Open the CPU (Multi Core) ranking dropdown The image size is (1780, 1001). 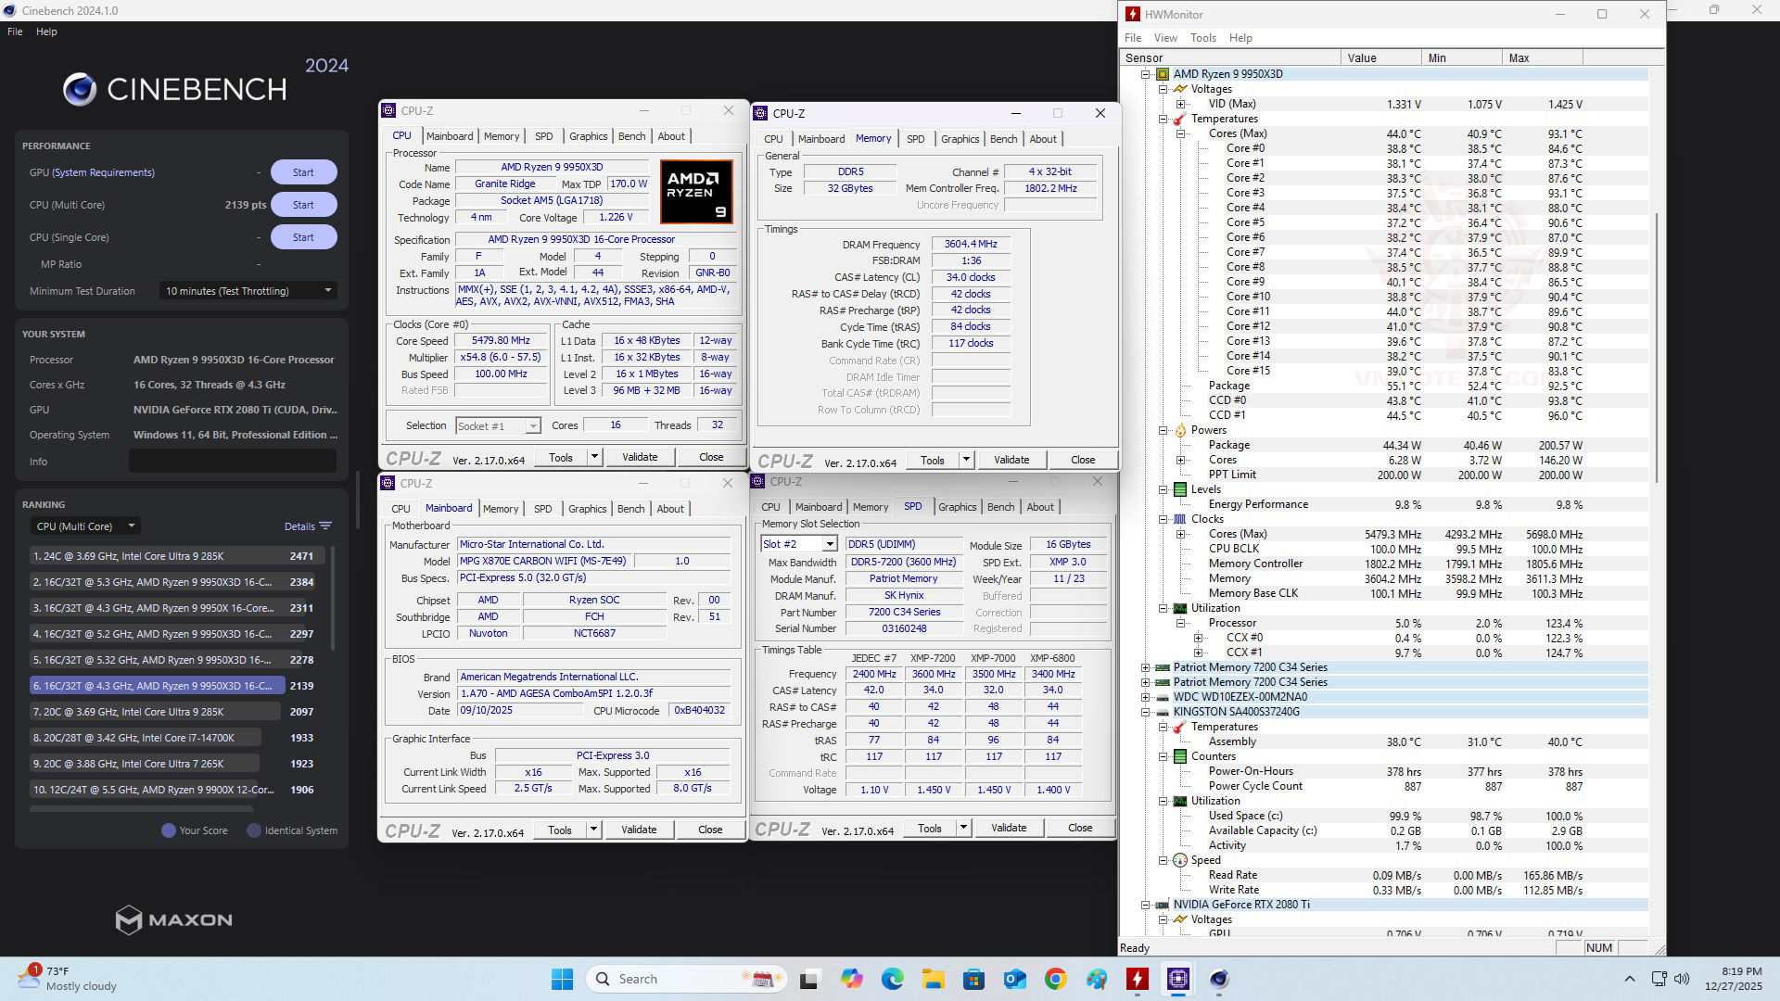85,526
